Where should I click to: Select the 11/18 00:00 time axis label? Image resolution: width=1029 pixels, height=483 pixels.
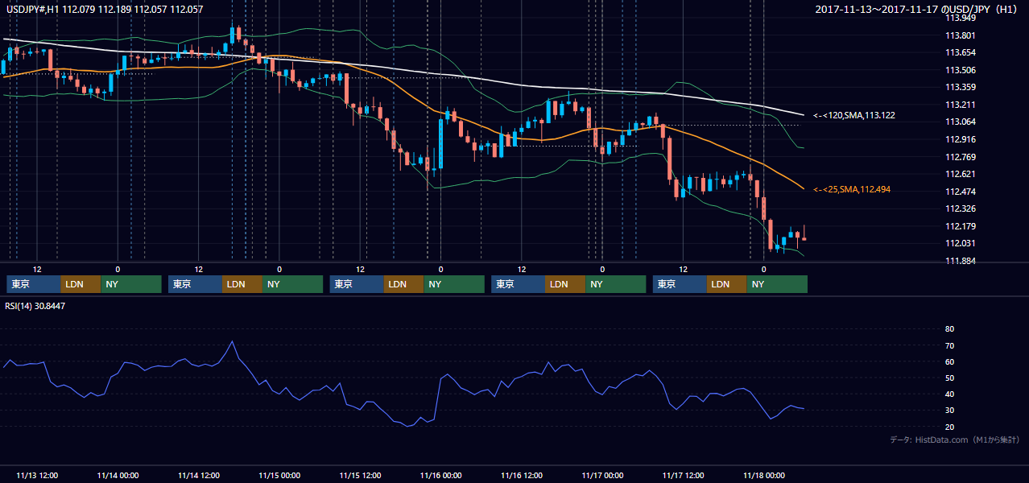tap(763, 475)
